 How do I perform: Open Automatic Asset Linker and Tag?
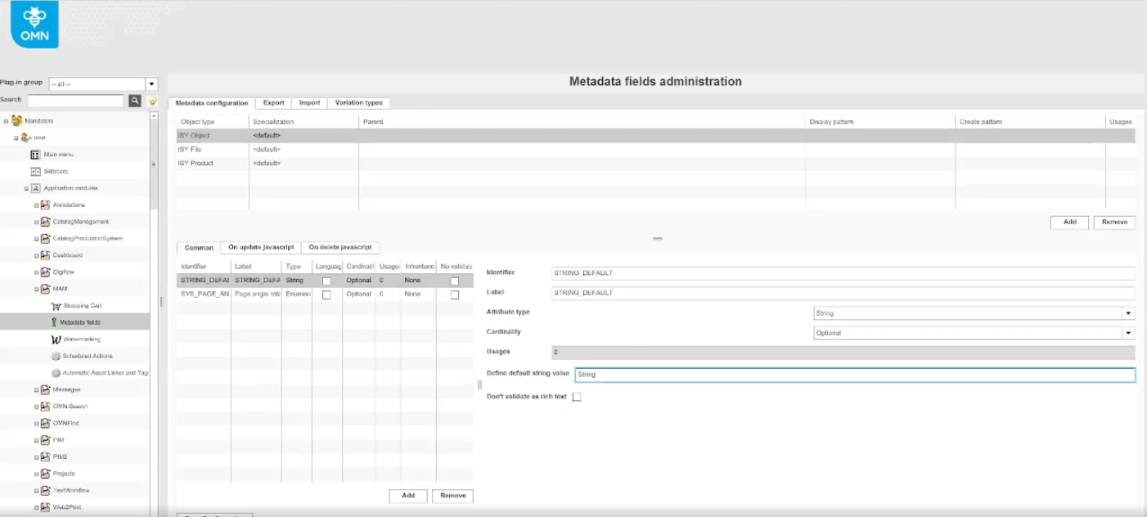coord(105,373)
